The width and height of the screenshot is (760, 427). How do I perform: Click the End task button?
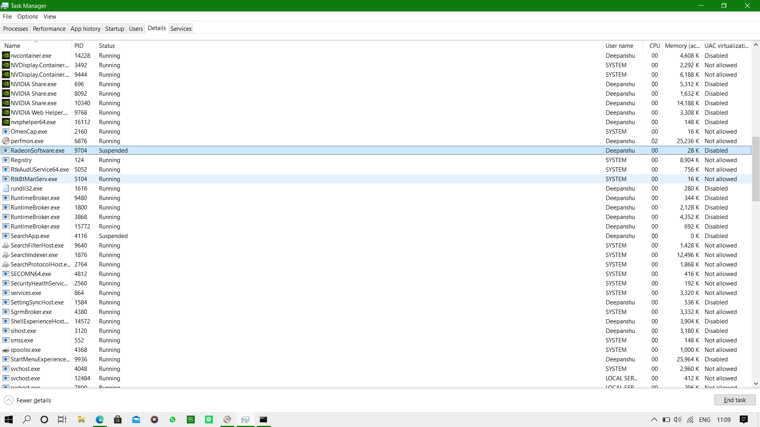pos(735,400)
